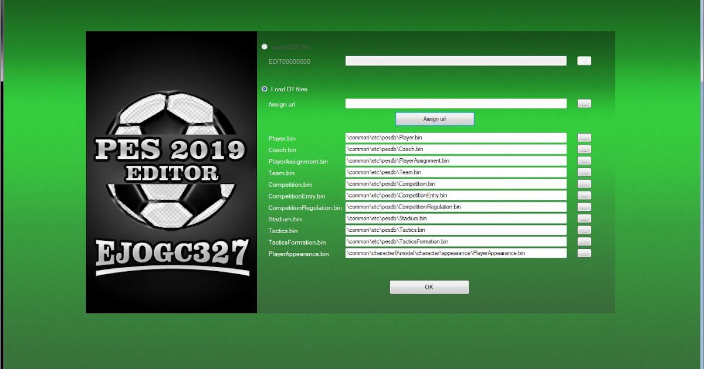Click the Team.bin path field
The image size is (704, 369).
456,173
